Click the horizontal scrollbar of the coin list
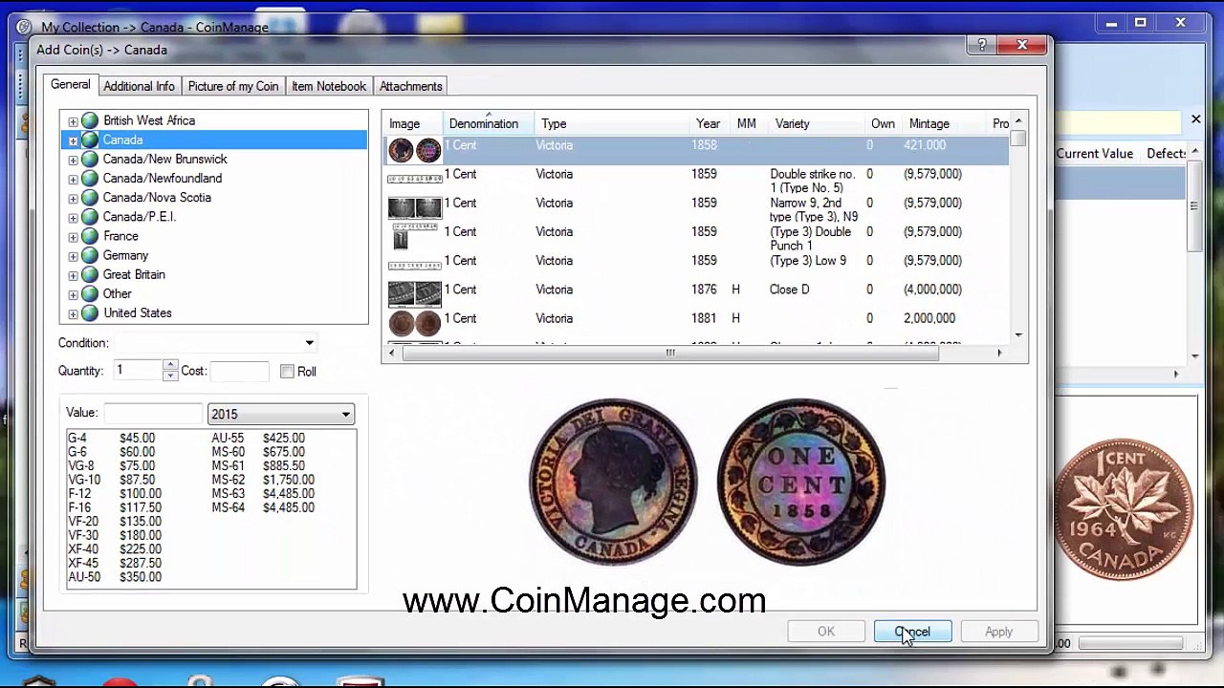1224x688 pixels. (x=670, y=353)
